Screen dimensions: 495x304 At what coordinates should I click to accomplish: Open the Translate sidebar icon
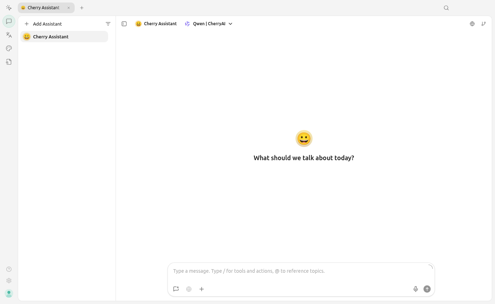pyautogui.click(x=9, y=35)
